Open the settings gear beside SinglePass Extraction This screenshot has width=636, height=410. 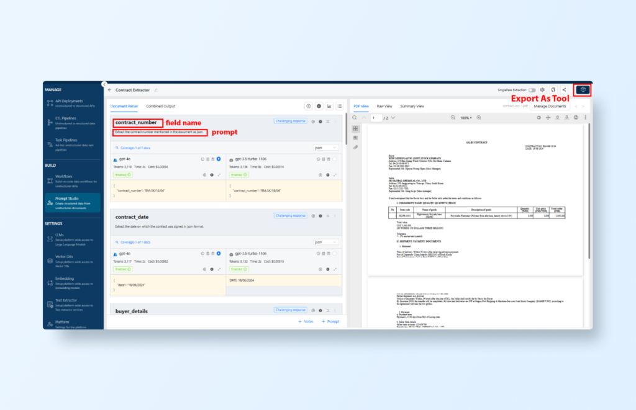pos(542,90)
